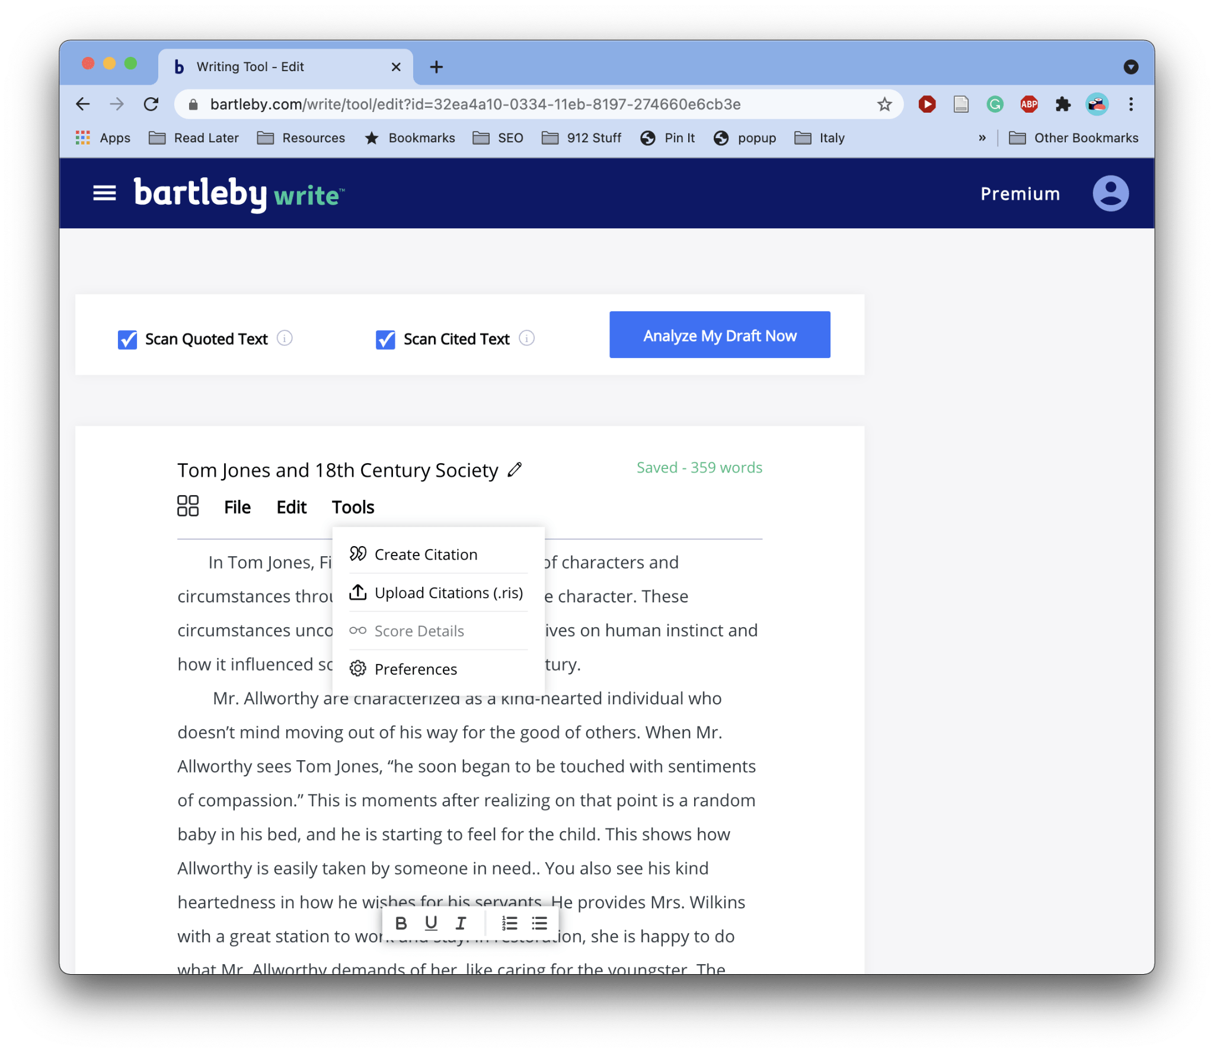Open the four-square dashboard grid icon
The width and height of the screenshot is (1214, 1053).
pyautogui.click(x=188, y=506)
